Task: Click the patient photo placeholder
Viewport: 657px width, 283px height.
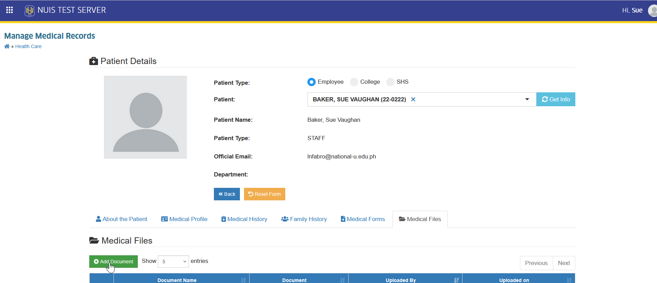Action: (145, 117)
